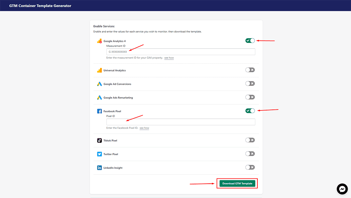Click the Tiktok Pixel icon
This screenshot has height=198, width=351.
(100, 140)
